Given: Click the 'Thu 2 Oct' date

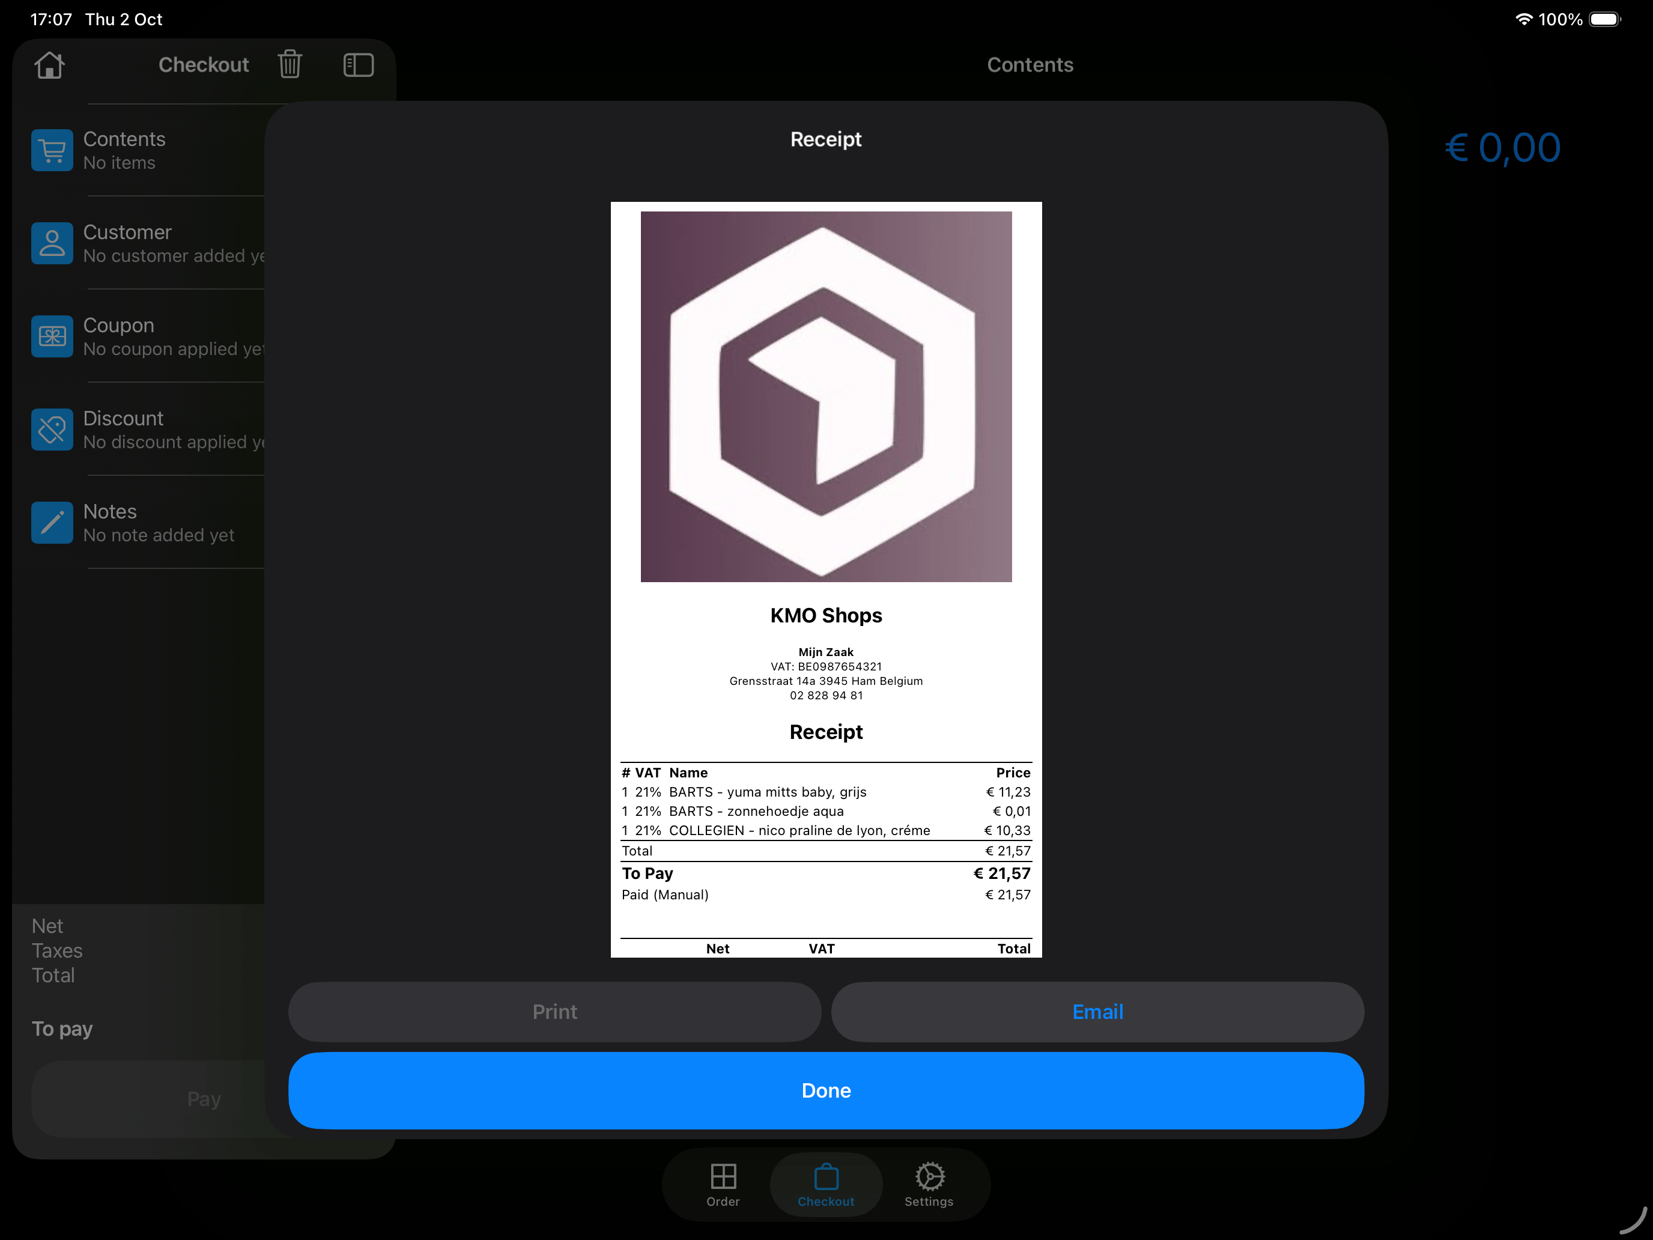Looking at the screenshot, I should pyautogui.click(x=123, y=19).
